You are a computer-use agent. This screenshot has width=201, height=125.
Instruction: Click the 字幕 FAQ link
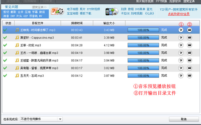click(x=35, y=12)
